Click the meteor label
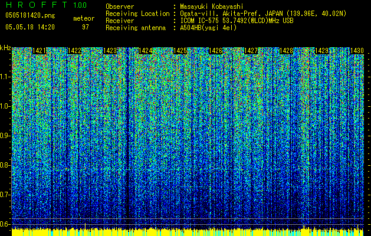371x236 pixels. 84,18
